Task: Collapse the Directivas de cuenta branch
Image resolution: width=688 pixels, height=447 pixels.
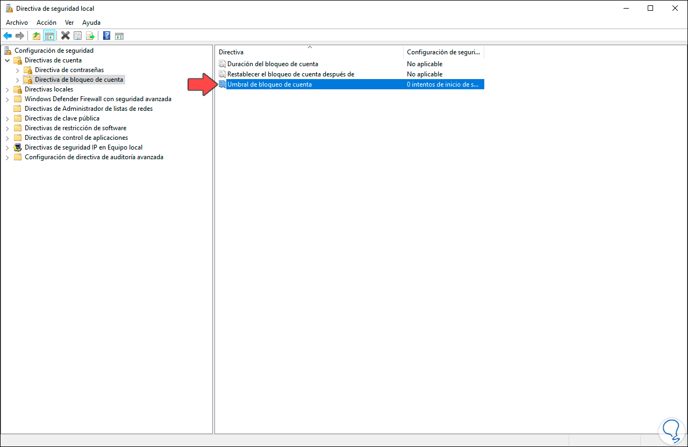Action: click(x=8, y=60)
